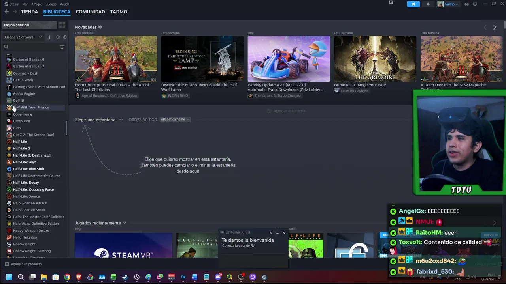Open the Ver menu
This screenshot has height=284, width=506.
(25, 4)
